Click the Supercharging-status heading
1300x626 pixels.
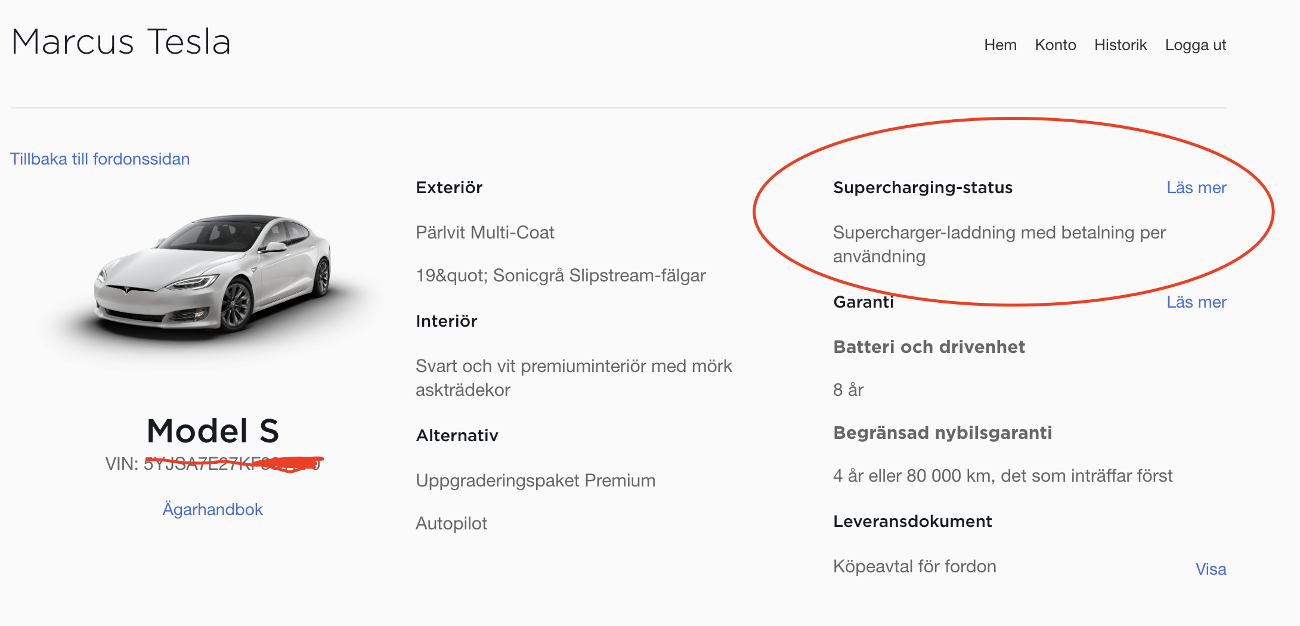923,188
